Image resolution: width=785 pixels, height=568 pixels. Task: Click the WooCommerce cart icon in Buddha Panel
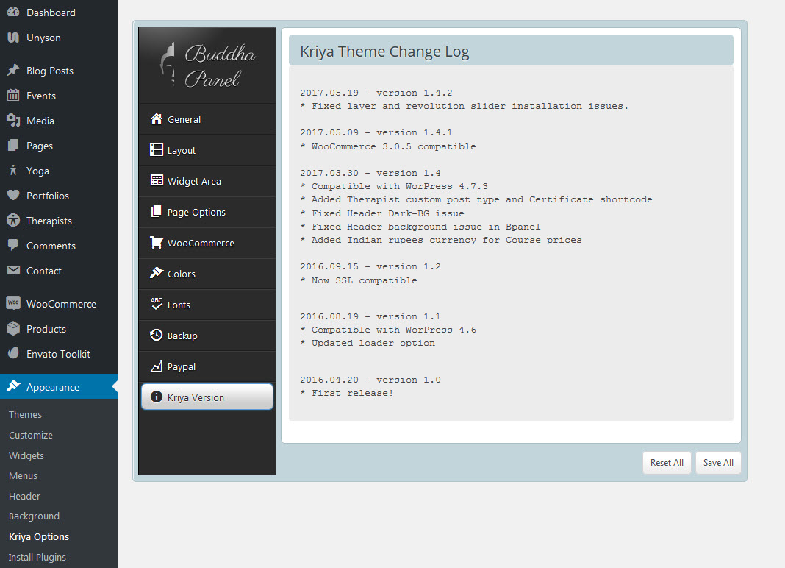156,243
